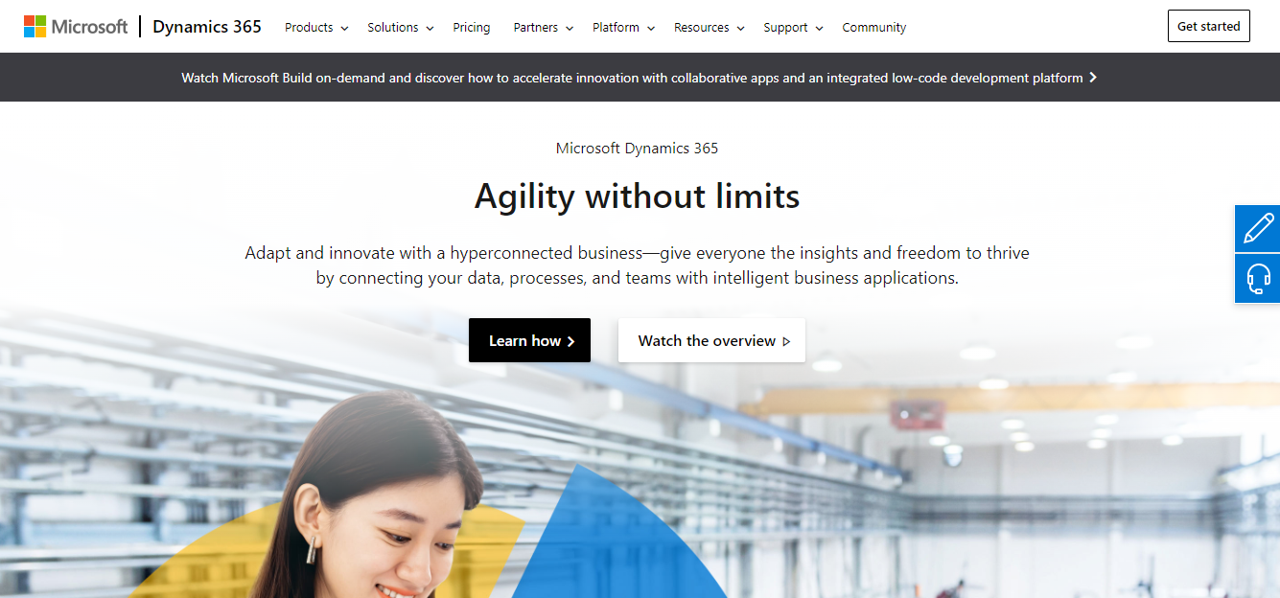Click the play triangle in Watch the overview
Screen dimensions: 1280x598
coord(786,341)
